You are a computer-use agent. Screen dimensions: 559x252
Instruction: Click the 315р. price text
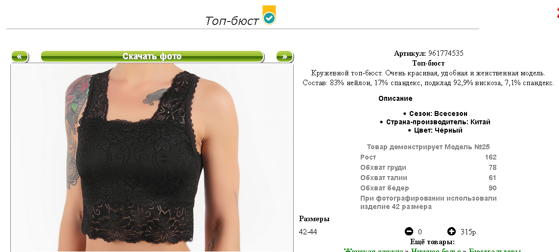pyautogui.click(x=469, y=232)
